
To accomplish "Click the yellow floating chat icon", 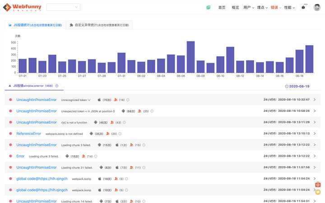I will point(318,192).
